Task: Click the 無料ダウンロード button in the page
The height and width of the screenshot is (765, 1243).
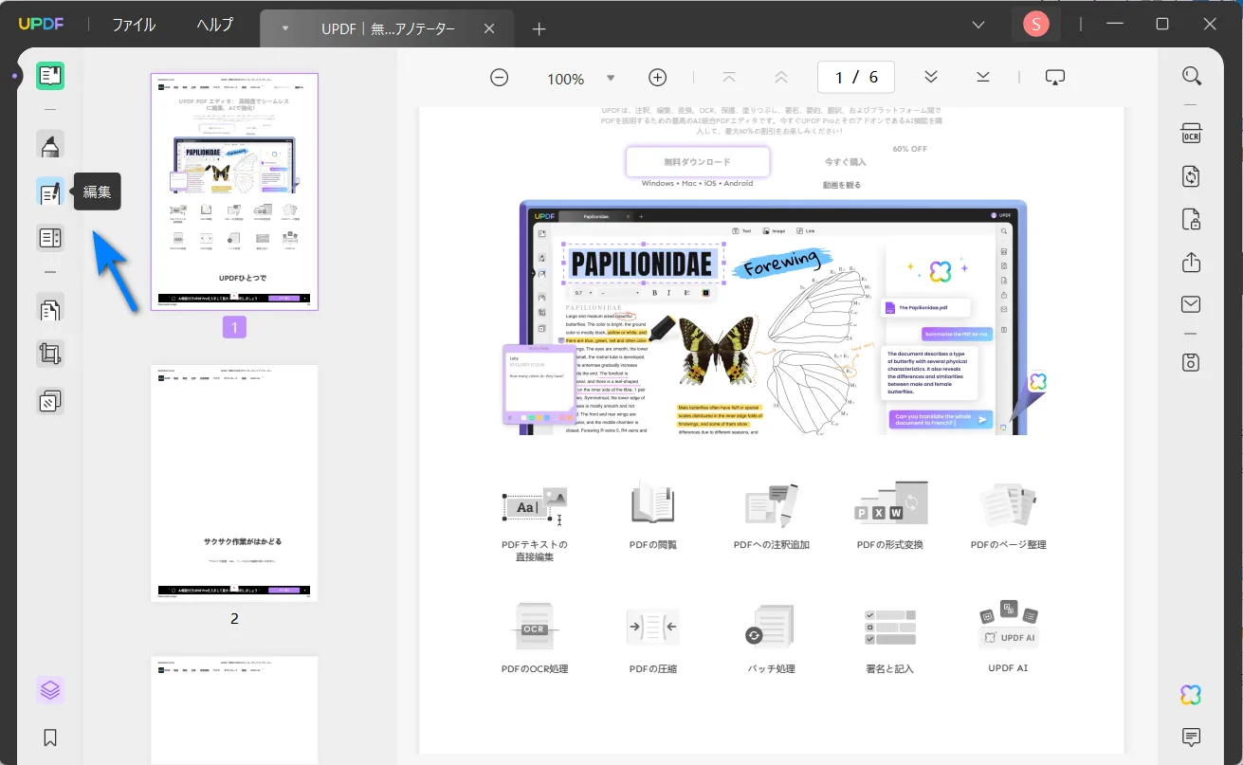Action: tap(697, 162)
